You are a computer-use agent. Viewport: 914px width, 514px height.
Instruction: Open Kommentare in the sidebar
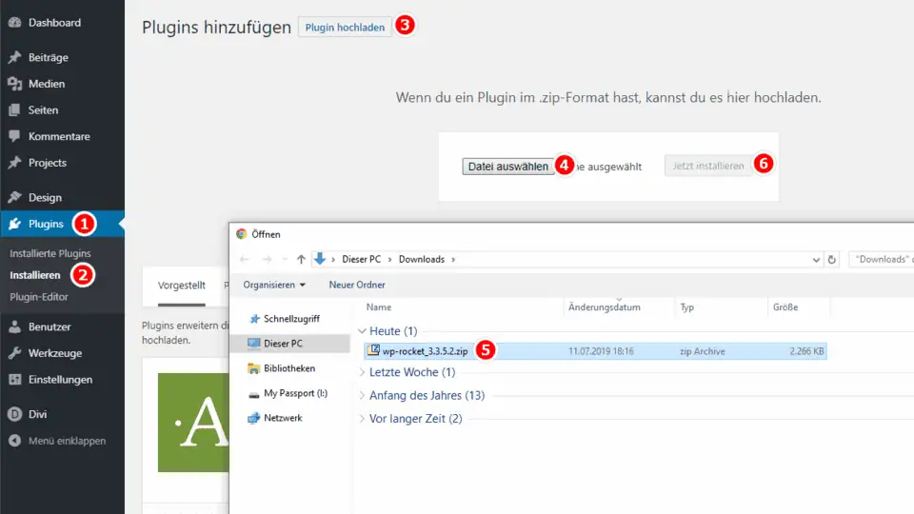click(58, 136)
